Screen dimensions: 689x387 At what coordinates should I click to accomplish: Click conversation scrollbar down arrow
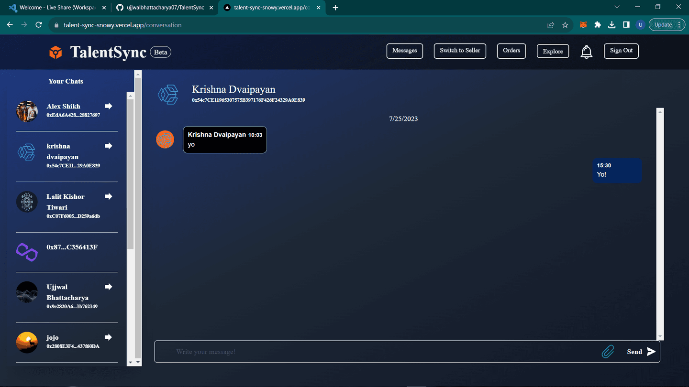click(x=660, y=337)
